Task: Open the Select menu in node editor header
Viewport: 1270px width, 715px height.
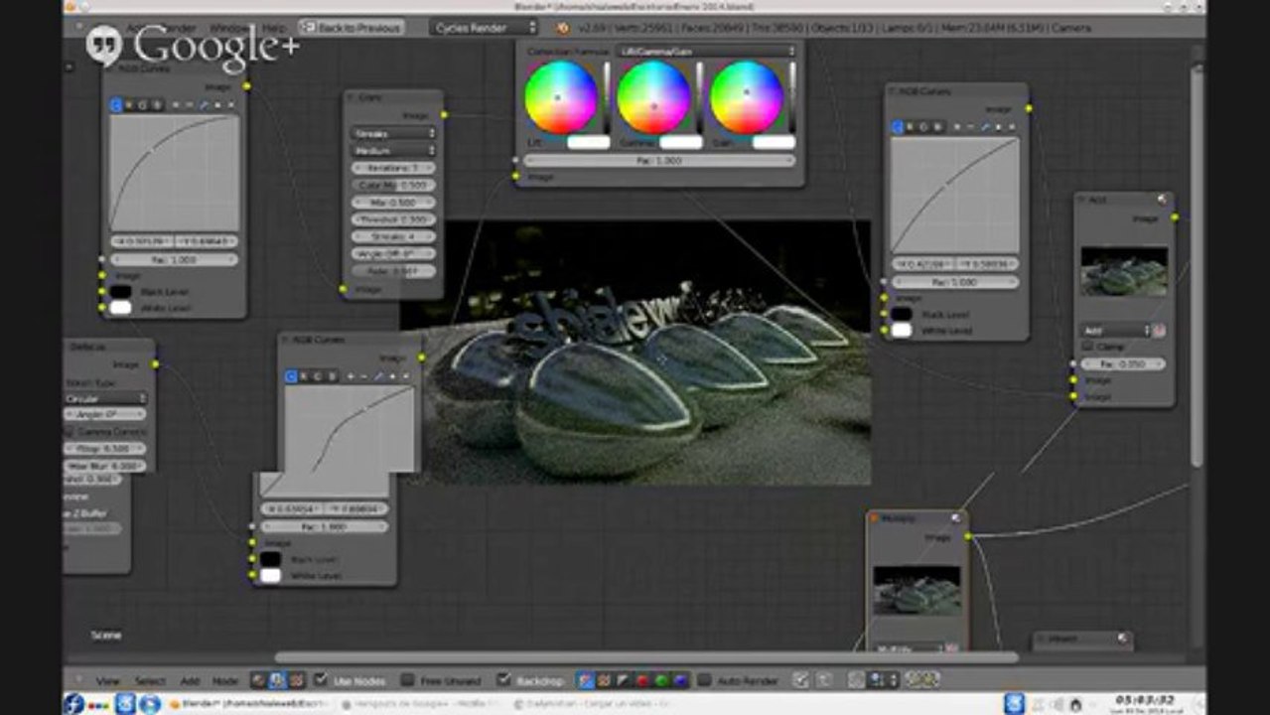Action: point(150,681)
